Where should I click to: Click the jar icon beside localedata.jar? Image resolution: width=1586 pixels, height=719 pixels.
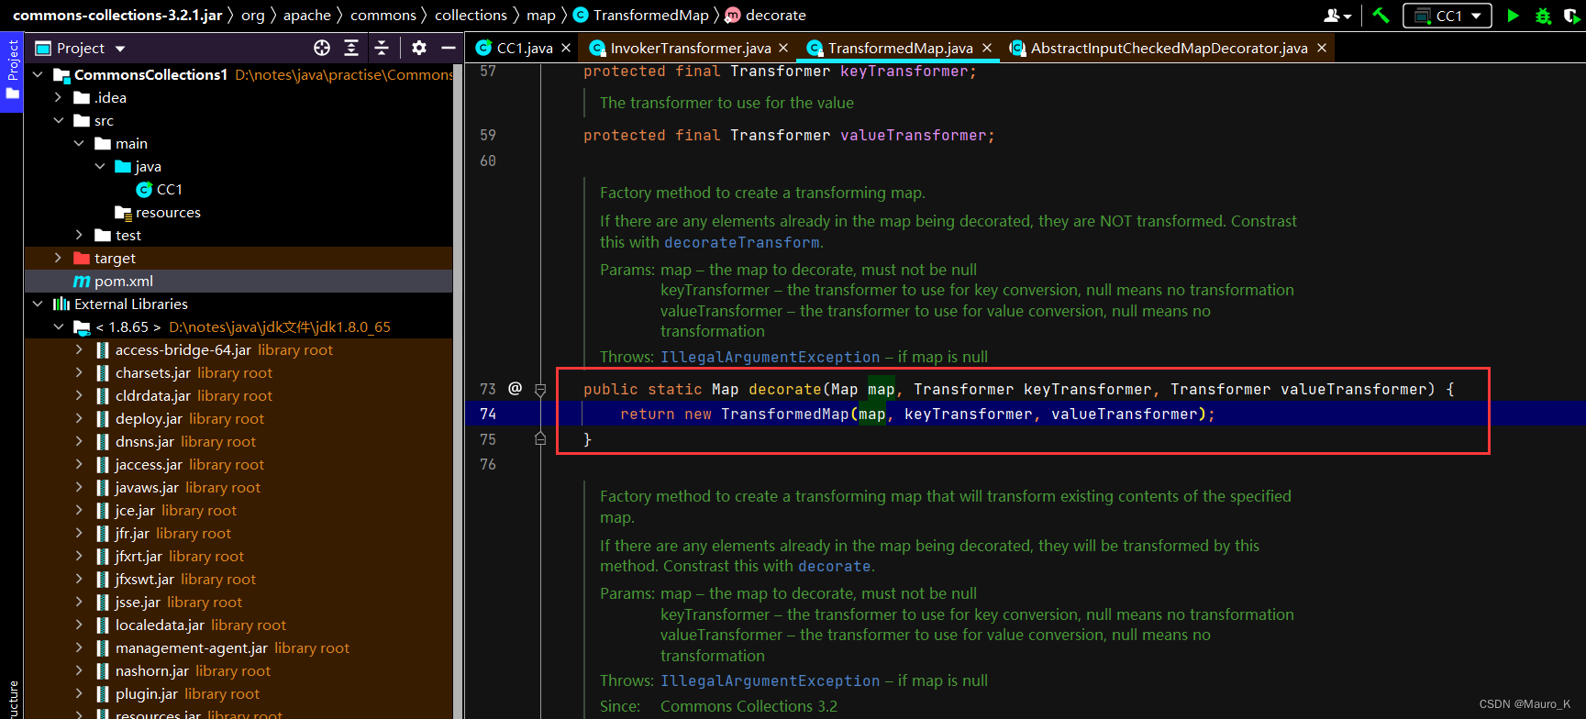pos(103,625)
